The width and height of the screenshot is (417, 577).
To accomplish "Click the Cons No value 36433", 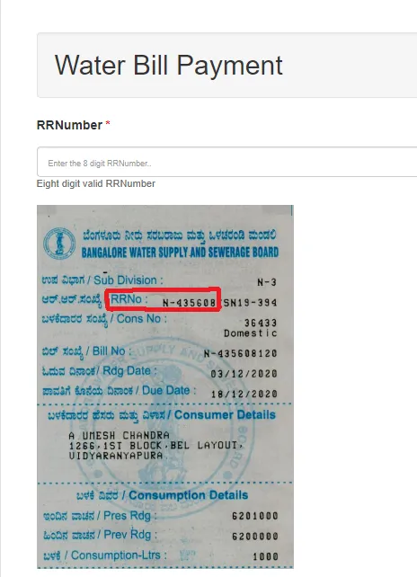I will tap(261, 323).
